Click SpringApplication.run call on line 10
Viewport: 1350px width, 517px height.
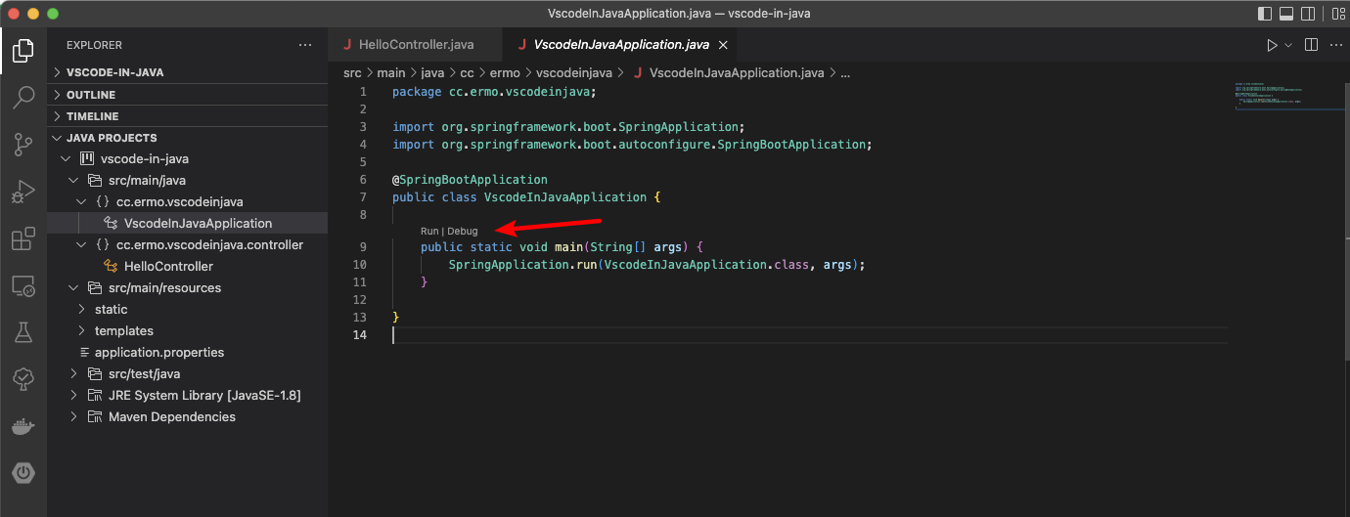point(520,265)
